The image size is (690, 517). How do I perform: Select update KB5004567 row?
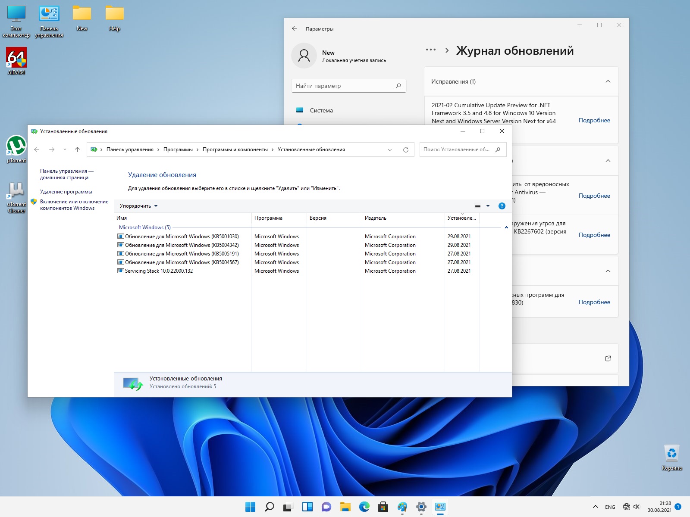[297, 262]
